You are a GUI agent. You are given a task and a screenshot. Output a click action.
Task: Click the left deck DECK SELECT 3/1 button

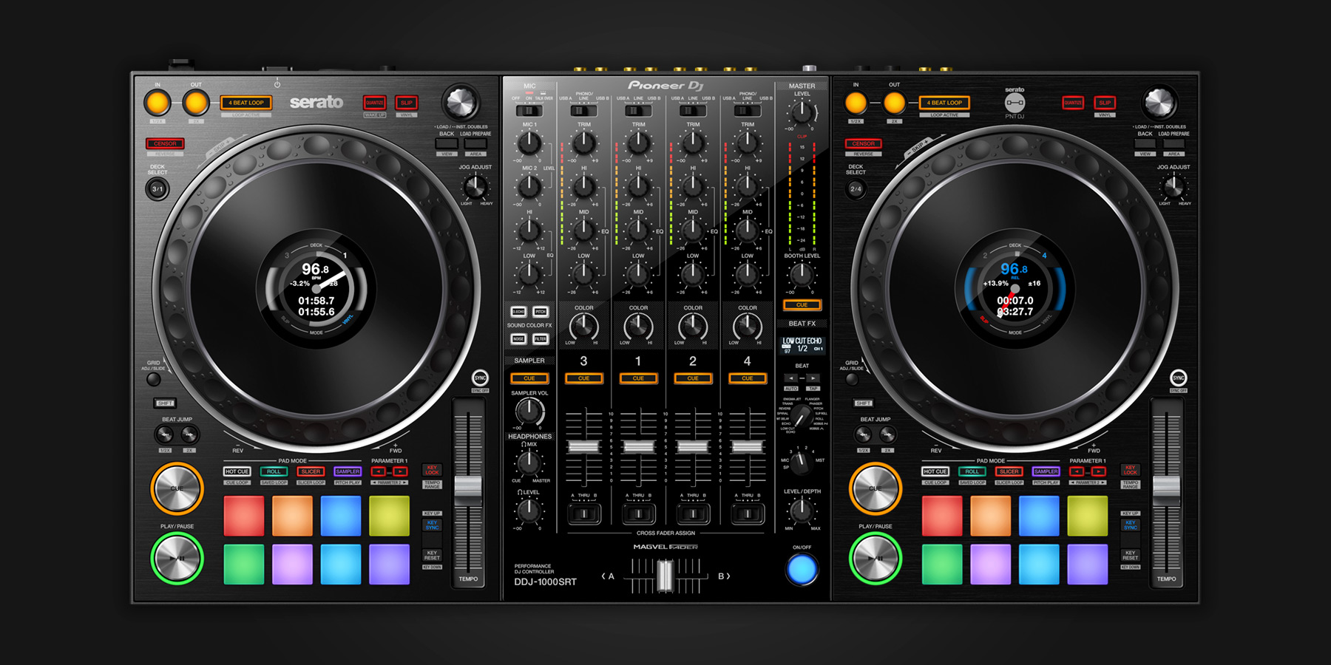[158, 189]
